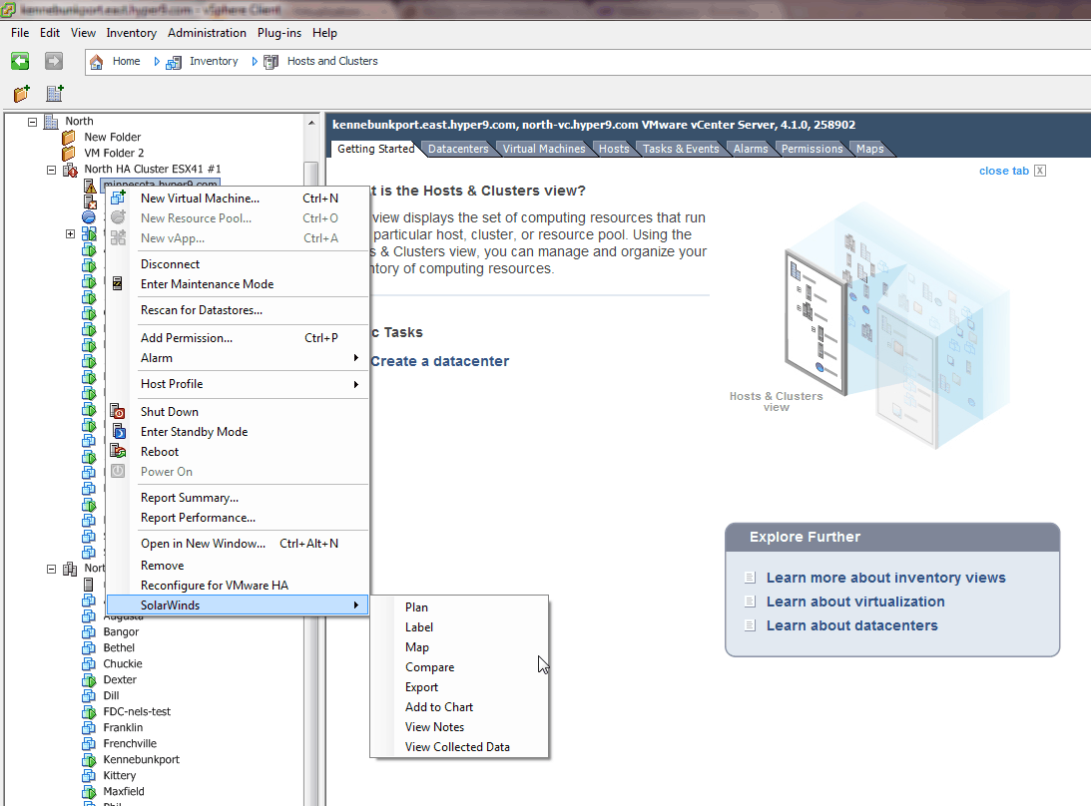The height and width of the screenshot is (806, 1091).
Task: Click Learn about datacenters link
Action: click(x=851, y=625)
